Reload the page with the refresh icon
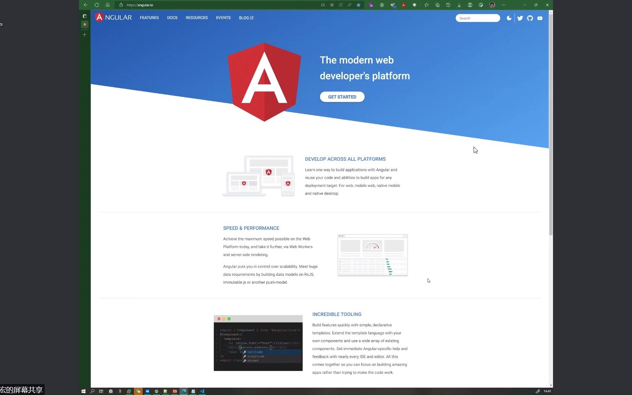Screen dimensions: 632x395 (97, 5)
